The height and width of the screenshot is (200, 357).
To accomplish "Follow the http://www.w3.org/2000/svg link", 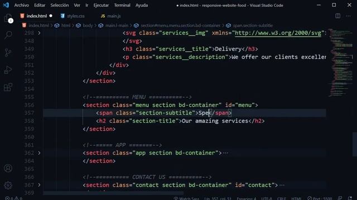I will pyautogui.click(x=278, y=33).
